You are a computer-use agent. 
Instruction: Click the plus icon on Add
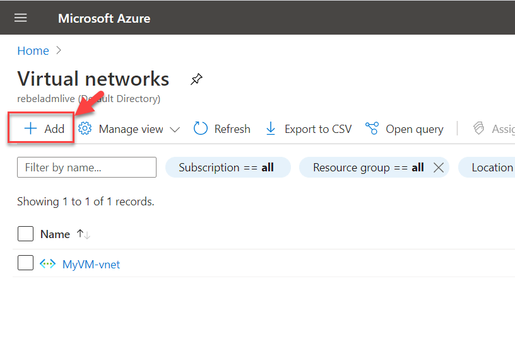[30, 128]
